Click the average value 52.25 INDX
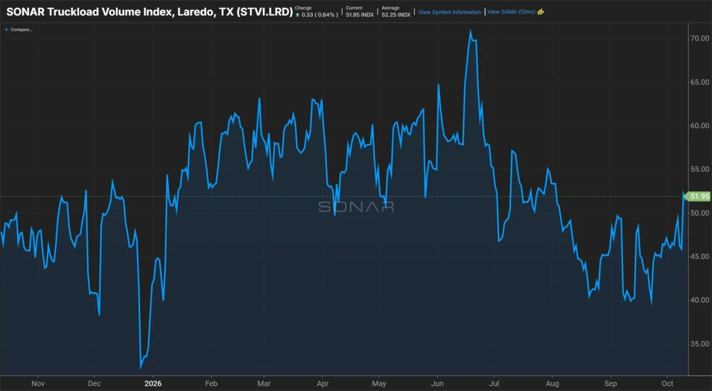Viewport: 712px width, 391px height. coord(396,15)
